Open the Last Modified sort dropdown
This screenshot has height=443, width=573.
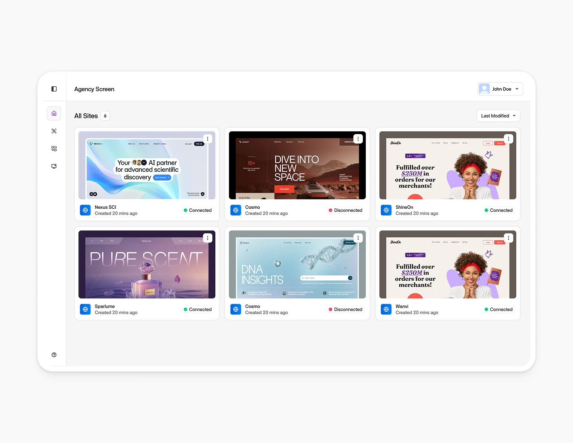(x=498, y=115)
